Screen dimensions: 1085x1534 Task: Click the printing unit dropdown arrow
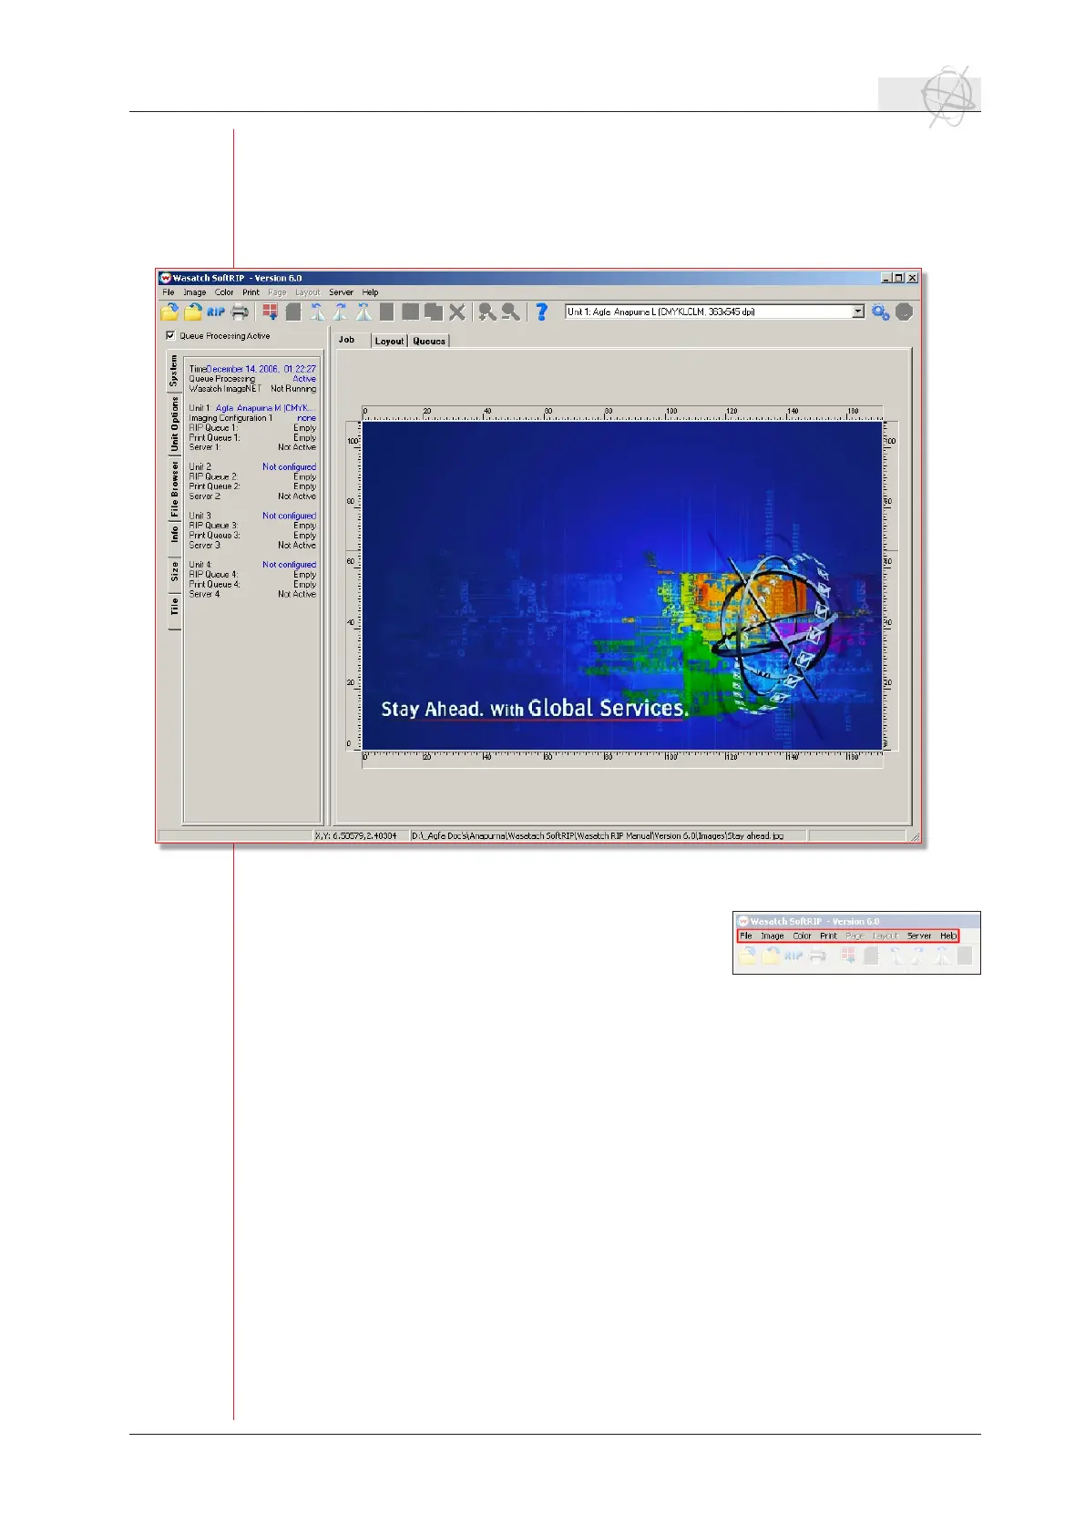click(858, 312)
